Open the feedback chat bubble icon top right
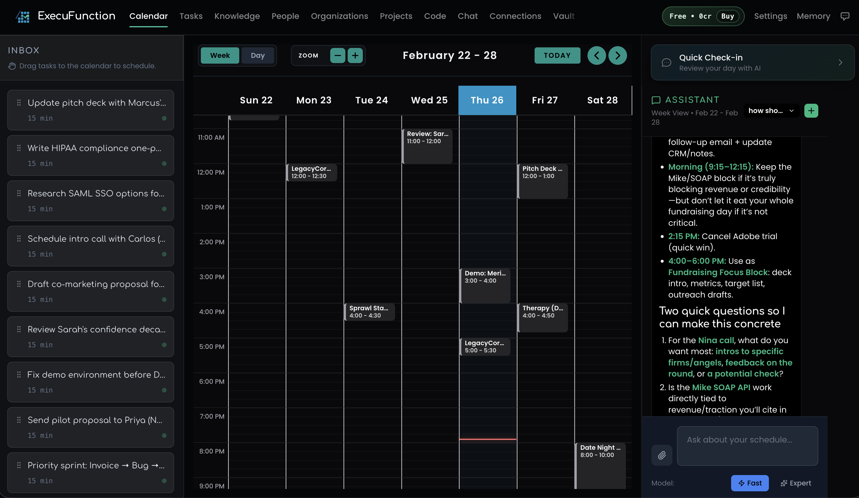This screenshot has width=859, height=498. (845, 16)
